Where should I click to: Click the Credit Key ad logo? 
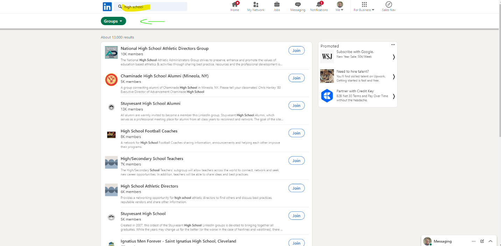(x=327, y=96)
